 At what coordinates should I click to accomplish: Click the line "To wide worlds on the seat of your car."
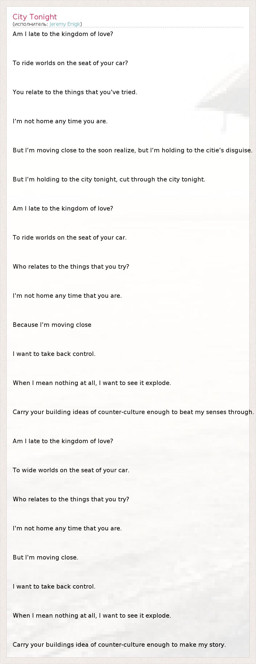coord(71,470)
